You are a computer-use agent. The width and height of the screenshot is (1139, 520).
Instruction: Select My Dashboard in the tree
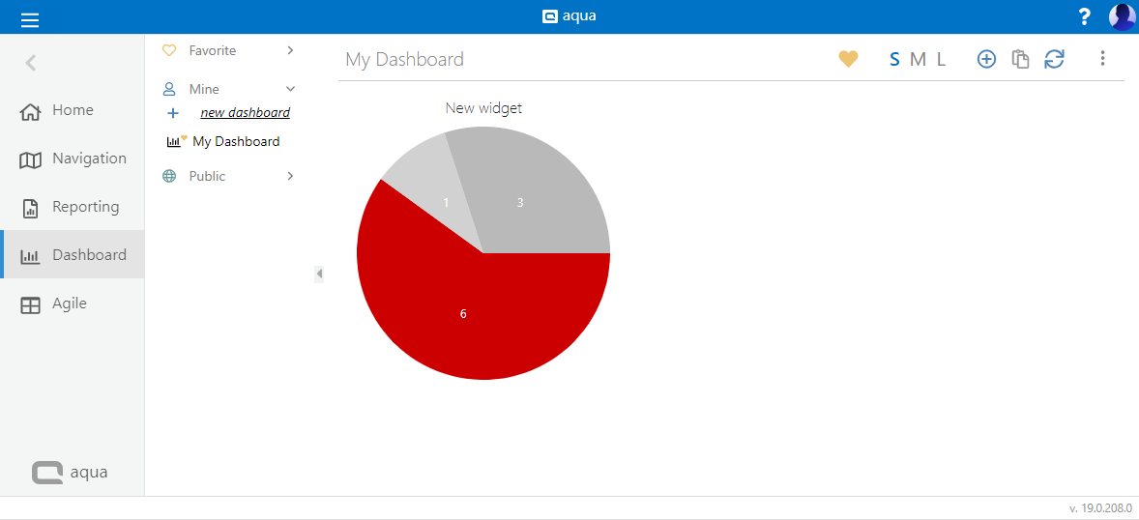pos(236,141)
